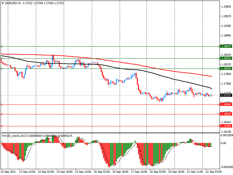Click the 16 Sep 02:00 time axis label
The image size is (233, 175).
click(102, 172)
